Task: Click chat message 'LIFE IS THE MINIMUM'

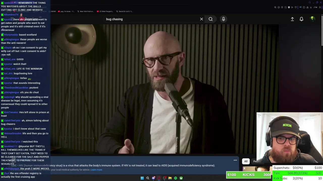Action: [x=29, y=69]
